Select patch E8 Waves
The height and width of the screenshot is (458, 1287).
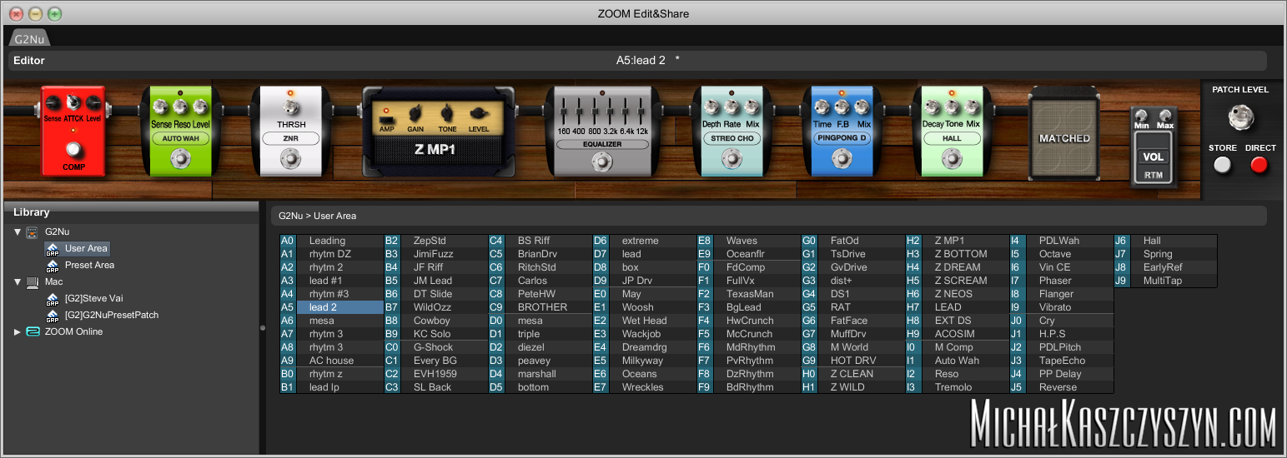point(748,241)
